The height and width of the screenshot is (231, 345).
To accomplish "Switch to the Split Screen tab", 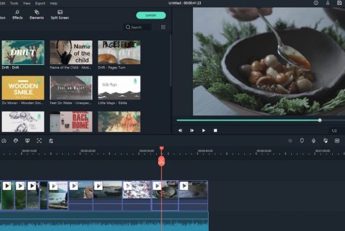I will click(60, 15).
